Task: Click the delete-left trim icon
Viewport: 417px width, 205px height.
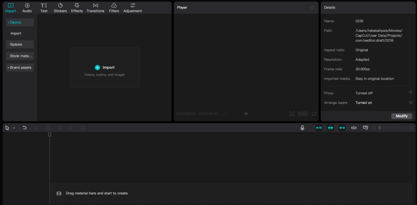Action: pyautogui.click(x=59, y=128)
